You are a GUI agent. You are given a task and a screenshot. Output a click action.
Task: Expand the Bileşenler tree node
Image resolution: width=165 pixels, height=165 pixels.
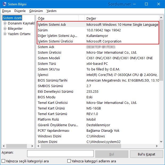[5, 28]
